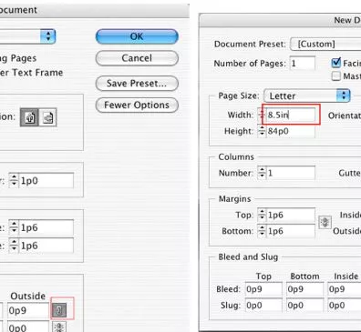Open Document Preset [Custom] dropdown
Image resolution: width=361 pixels, height=332 pixels.
tap(325, 45)
